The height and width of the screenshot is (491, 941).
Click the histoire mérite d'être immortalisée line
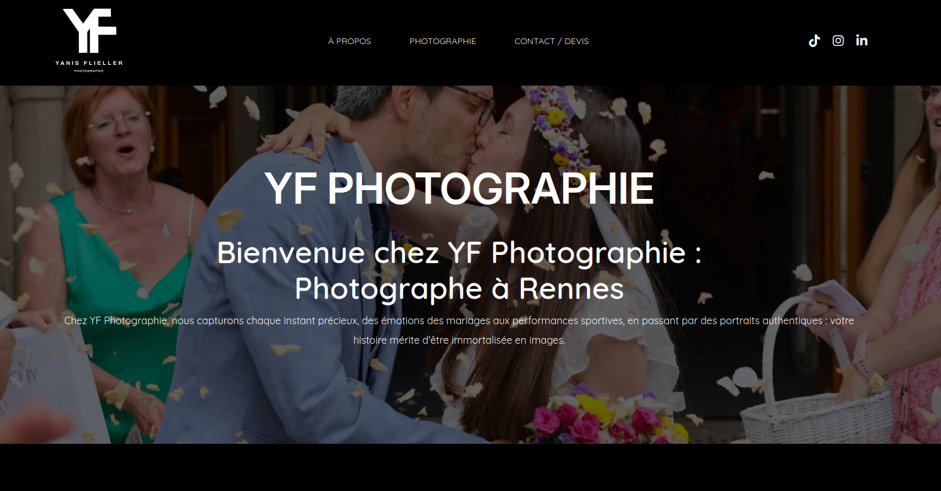459,341
